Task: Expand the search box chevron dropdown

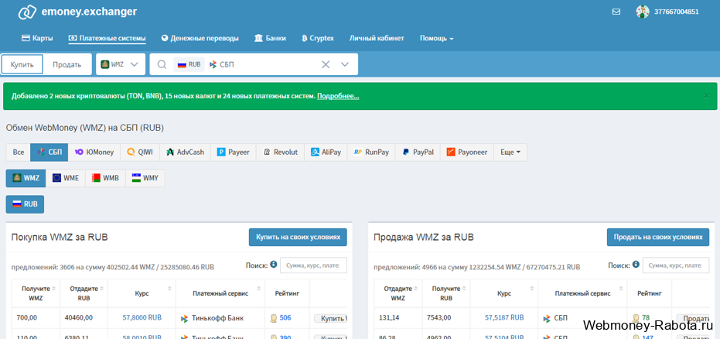Action: 345,64
